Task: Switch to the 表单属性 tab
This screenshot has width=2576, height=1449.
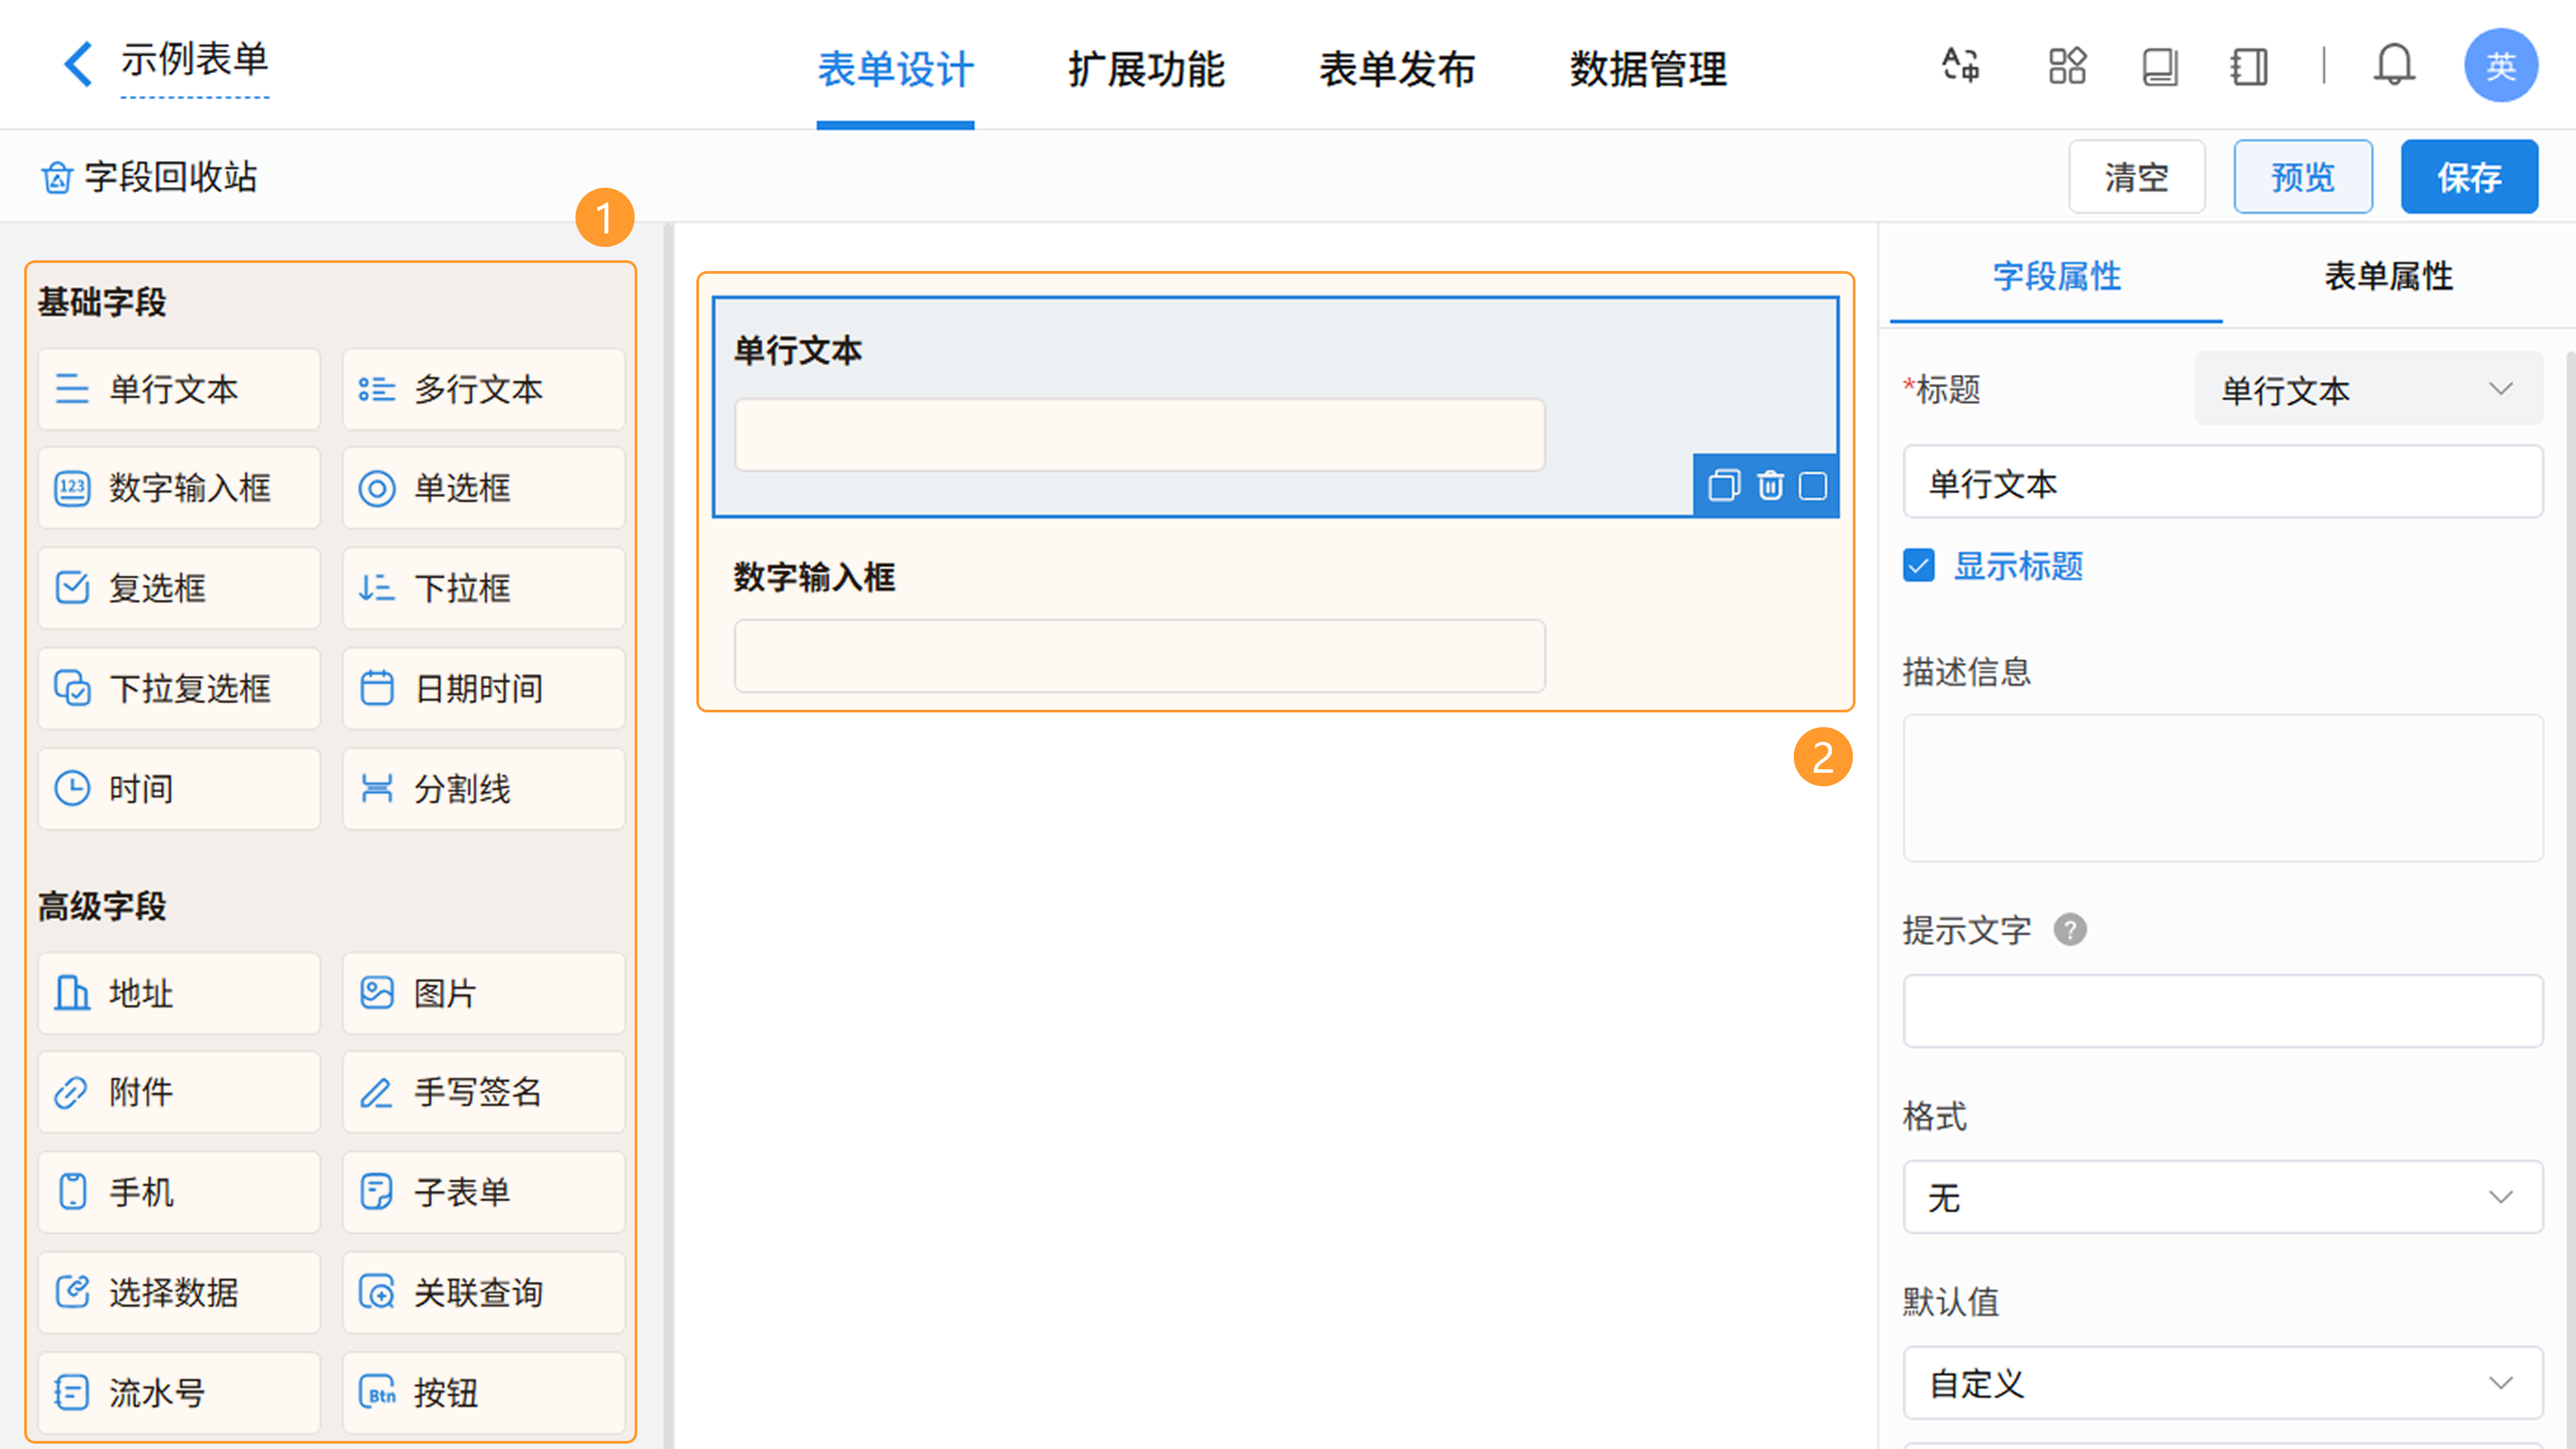Action: tap(2388, 276)
